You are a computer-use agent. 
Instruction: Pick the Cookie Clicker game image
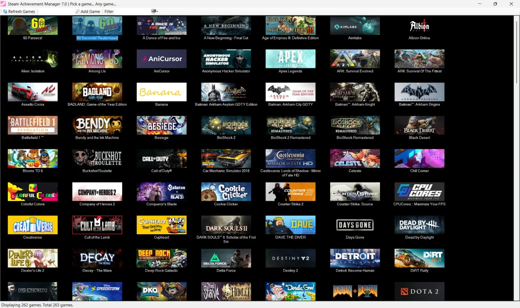[226, 192]
